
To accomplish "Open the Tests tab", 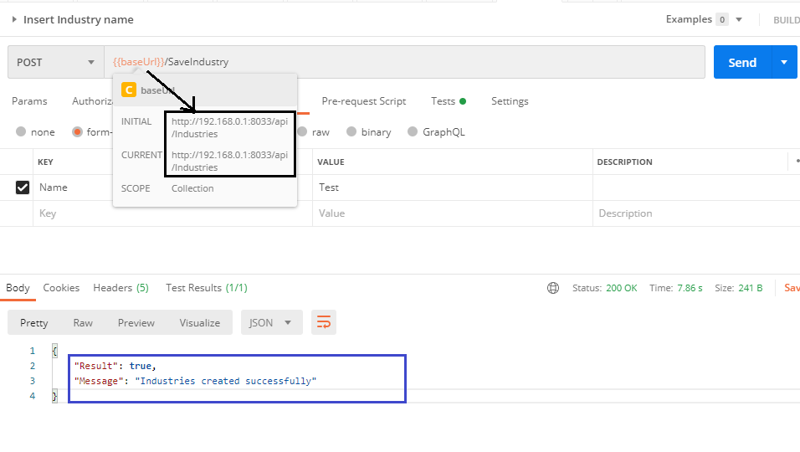I will tap(449, 101).
